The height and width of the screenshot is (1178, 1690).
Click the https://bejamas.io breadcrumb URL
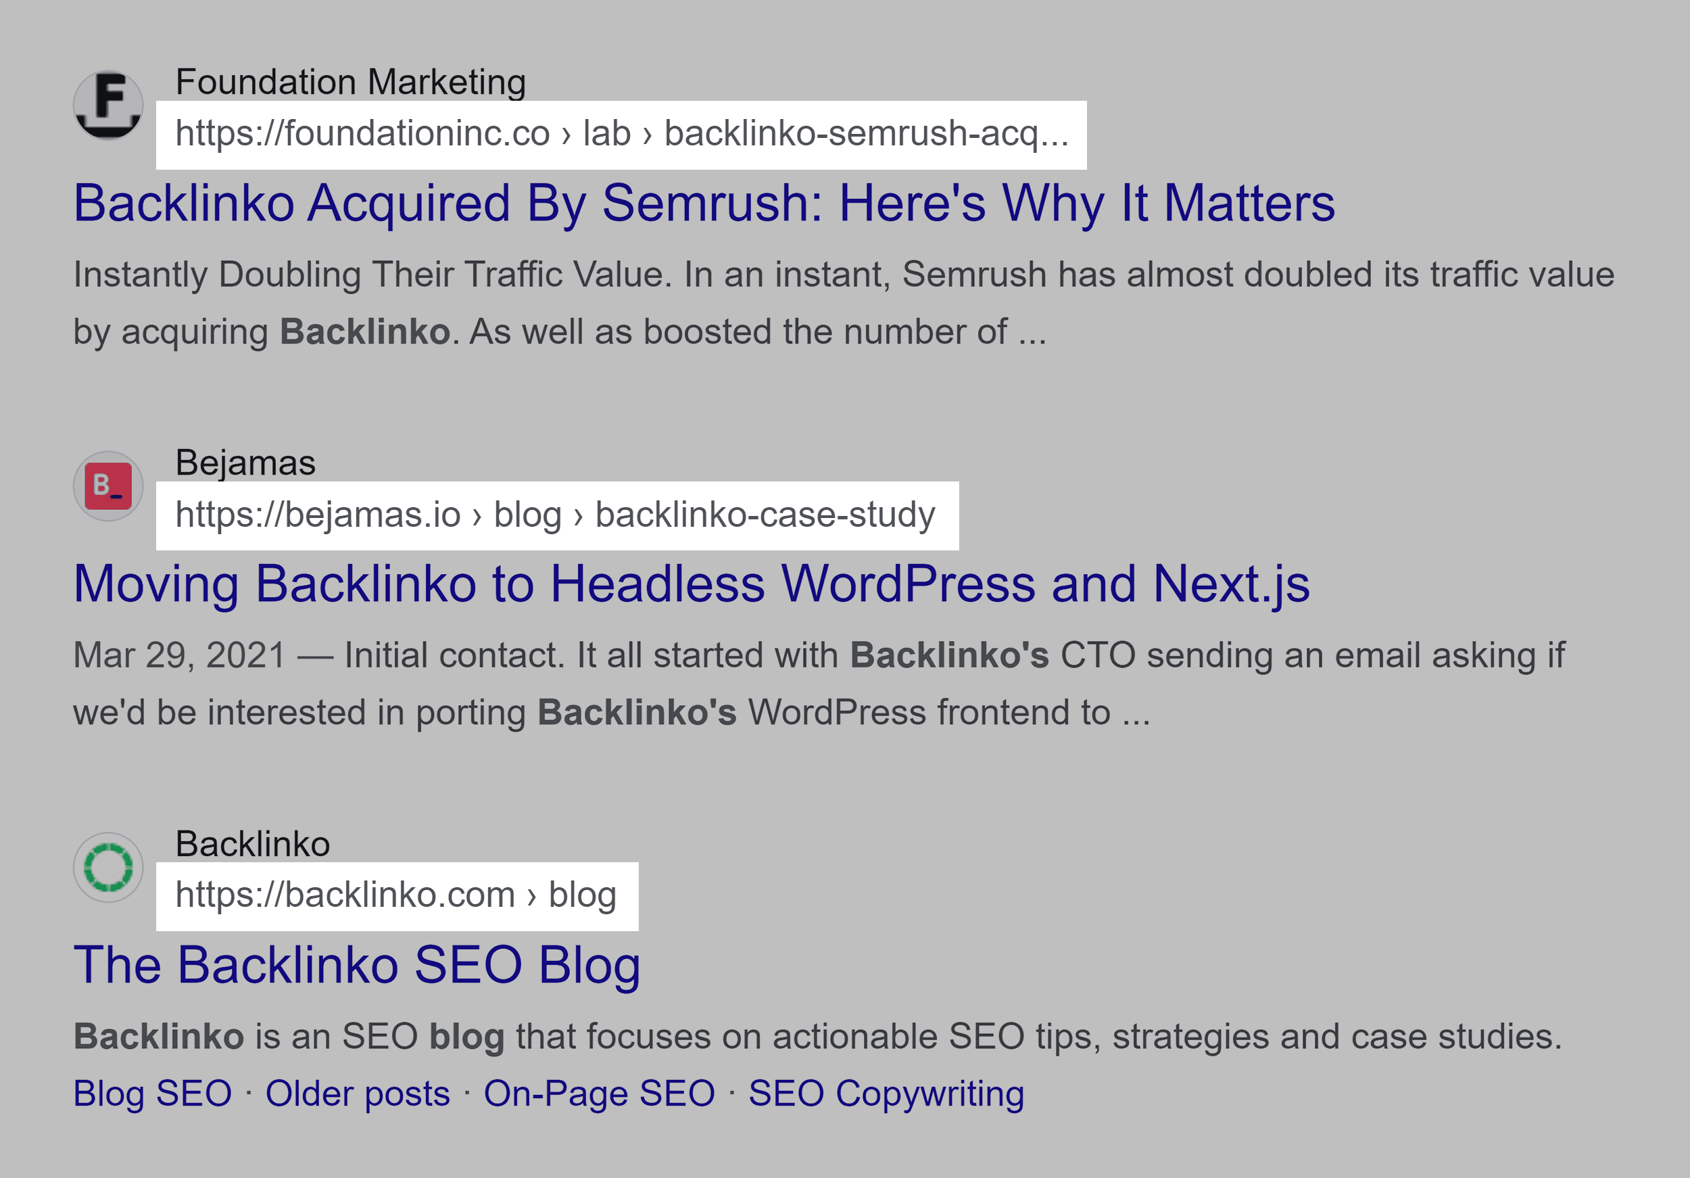(x=320, y=515)
